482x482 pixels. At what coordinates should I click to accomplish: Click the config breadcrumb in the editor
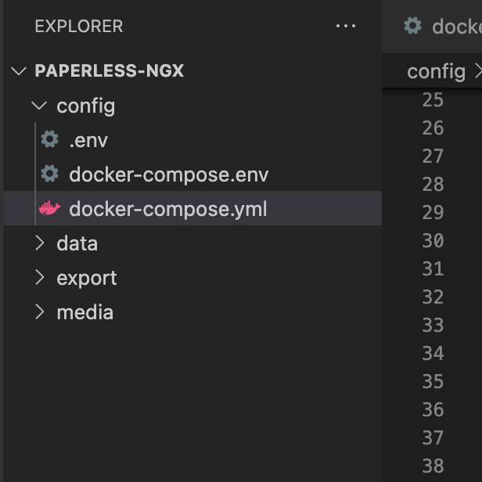[x=436, y=72]
